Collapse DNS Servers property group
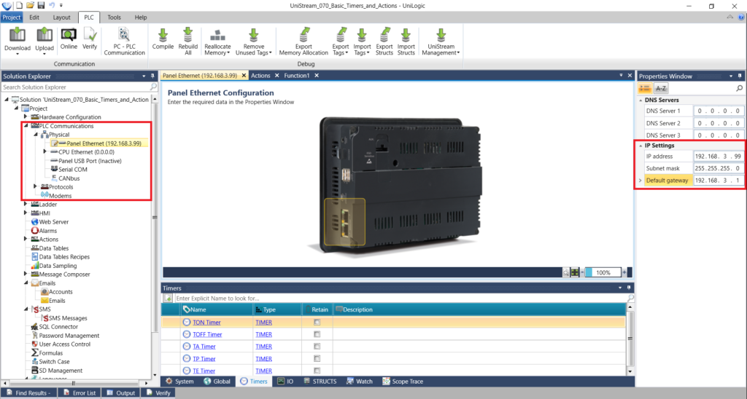Screen dimensions: 747x399 640,100
